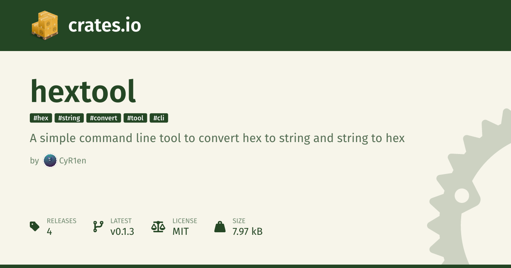
Task: Click the git branch icon for latest version
Action: (x=98, y=226)
